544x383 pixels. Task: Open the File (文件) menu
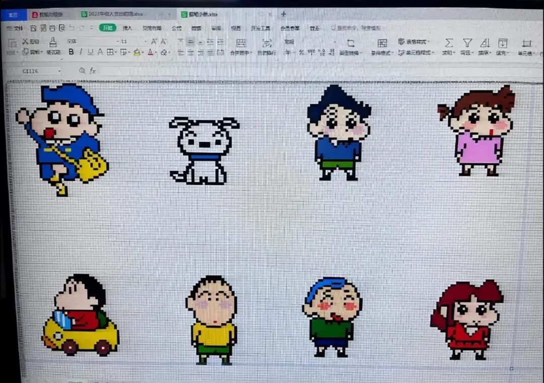pyautogui.click(x=15, y=28)
